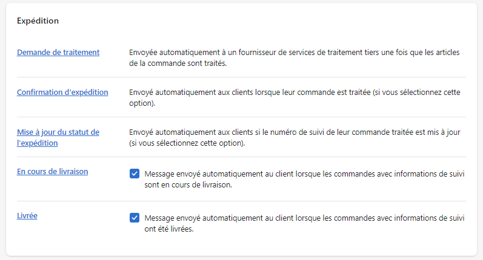Open the En cours de livraison template

[x=52, y=172]
